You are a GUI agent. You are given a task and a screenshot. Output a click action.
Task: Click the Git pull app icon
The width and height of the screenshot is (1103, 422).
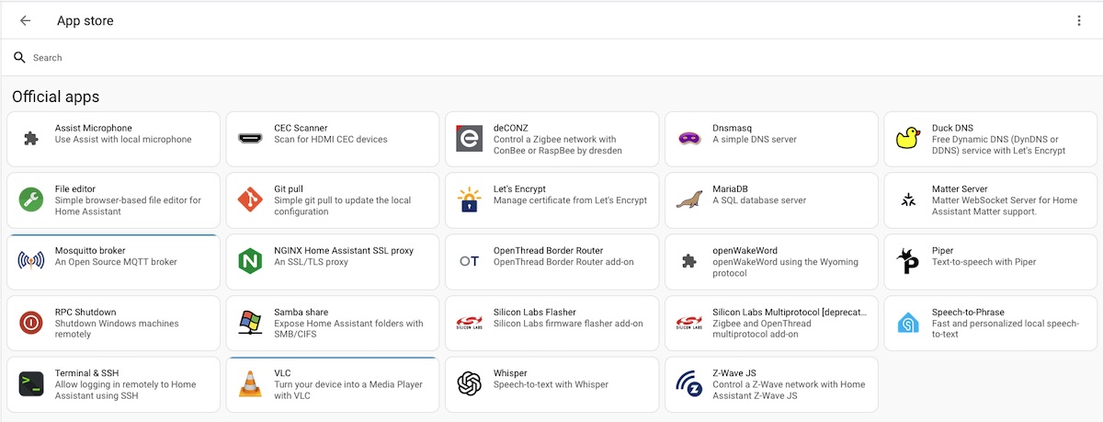pos(250,200)
